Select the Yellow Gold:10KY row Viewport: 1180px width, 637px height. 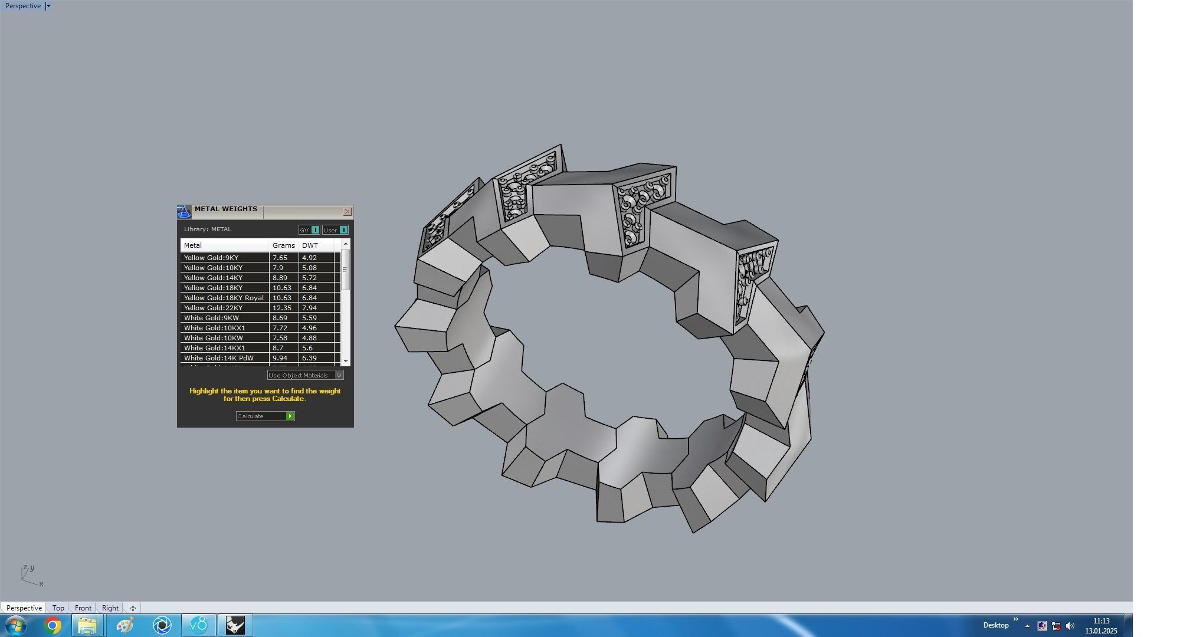(x=260, y=268)
